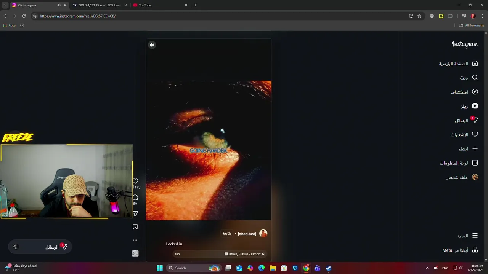The image size is (488, 274).
Task: Open weather widget Rainy days ahead
Action: click(21, 268)
